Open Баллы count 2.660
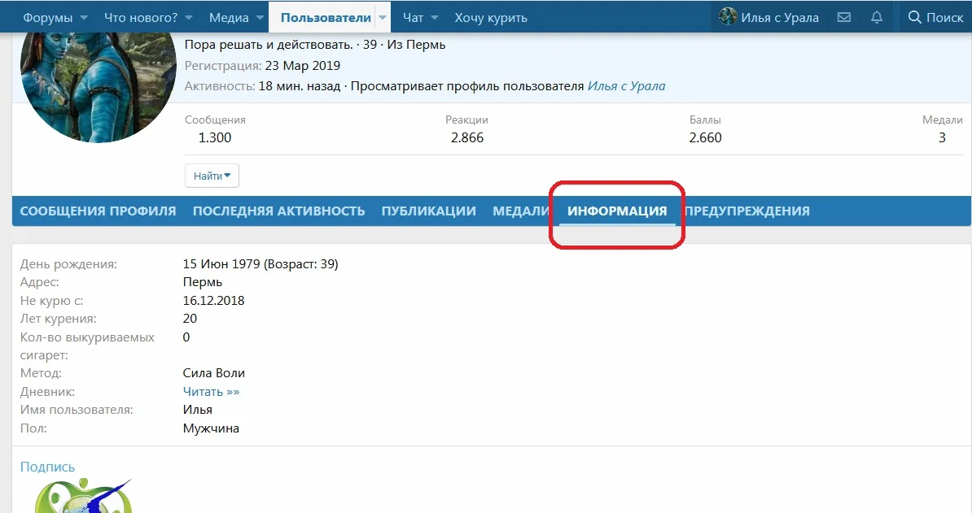This screenshot has height=513, width=972. click(706, 137)
